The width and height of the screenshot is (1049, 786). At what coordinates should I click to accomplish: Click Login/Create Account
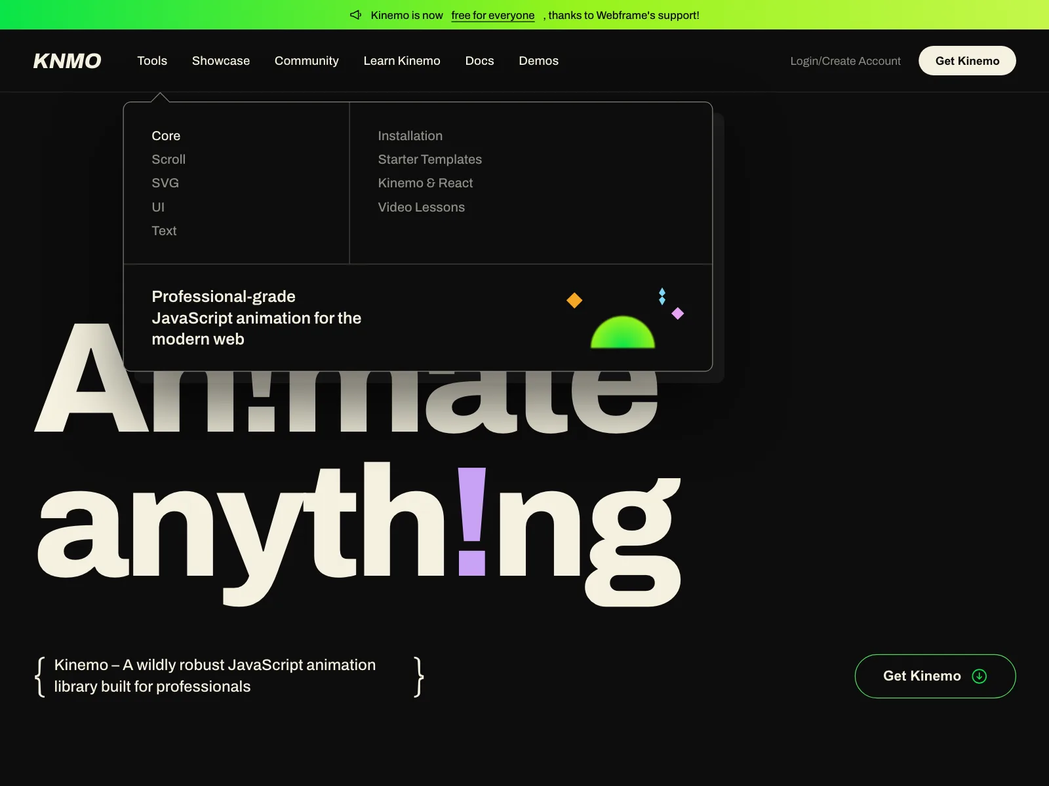click(x=845, y=61)
